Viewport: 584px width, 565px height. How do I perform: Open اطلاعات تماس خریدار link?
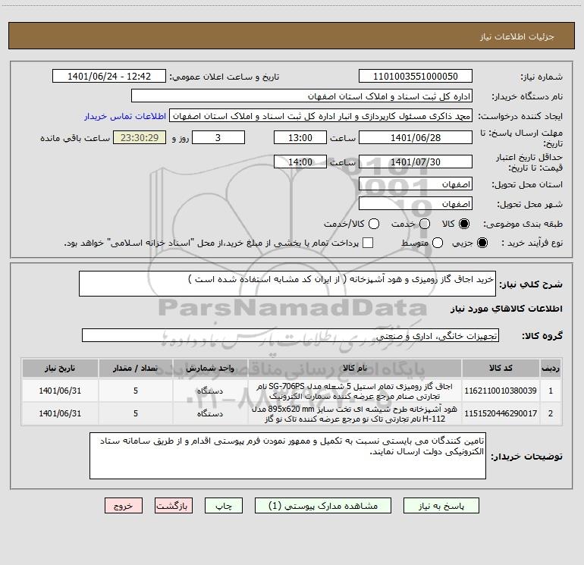pyautogui.click(x=125, y=116)
